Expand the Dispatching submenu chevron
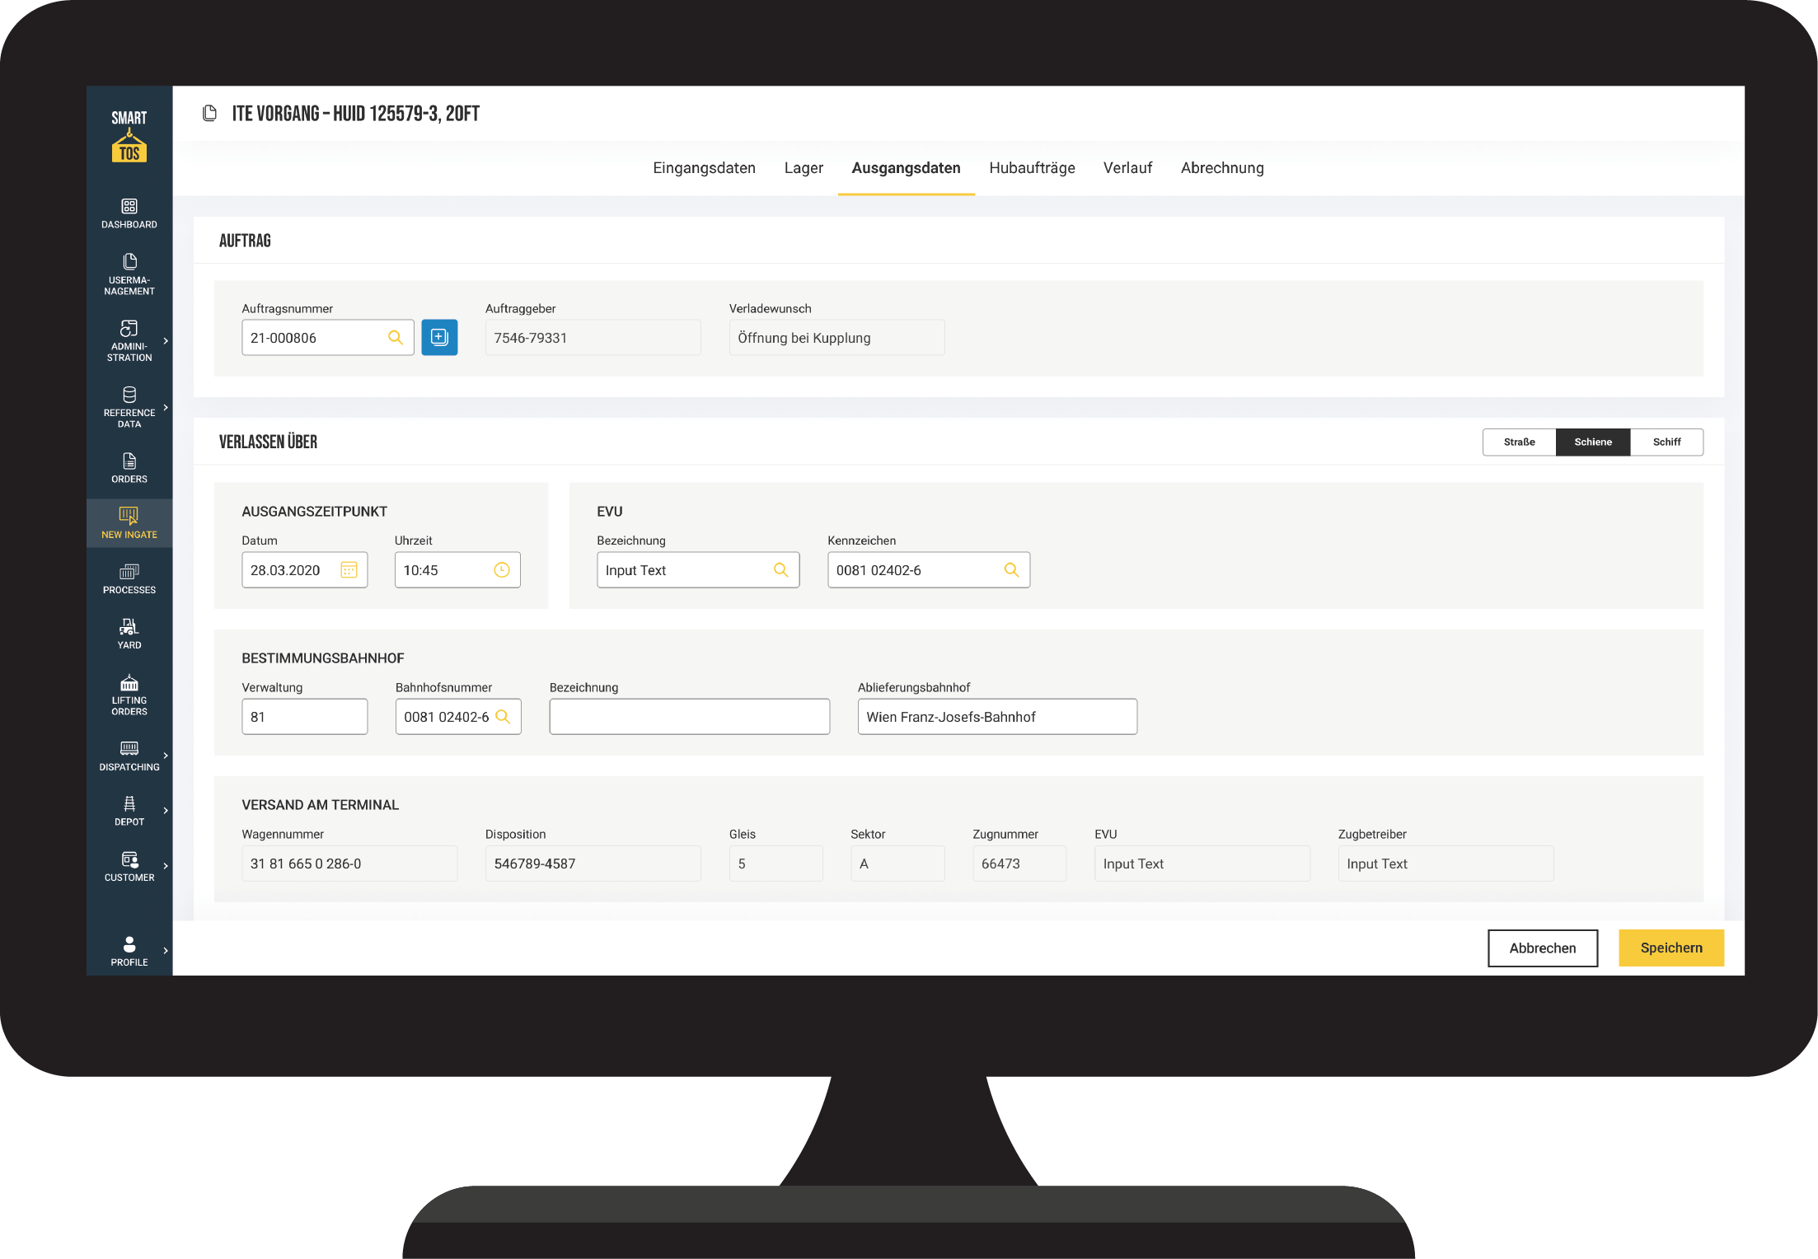 coord(166,756)
